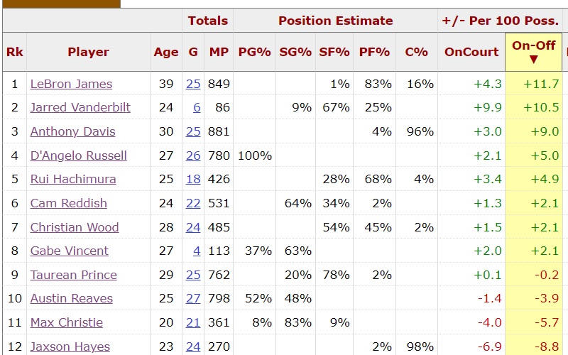This screenshot has width=568, height=355.
Task: Sort by PG% column header
Action: 255,52
